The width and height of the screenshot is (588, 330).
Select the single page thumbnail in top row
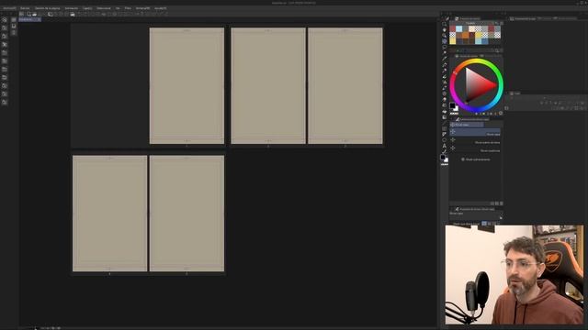[x=187, y=85]
